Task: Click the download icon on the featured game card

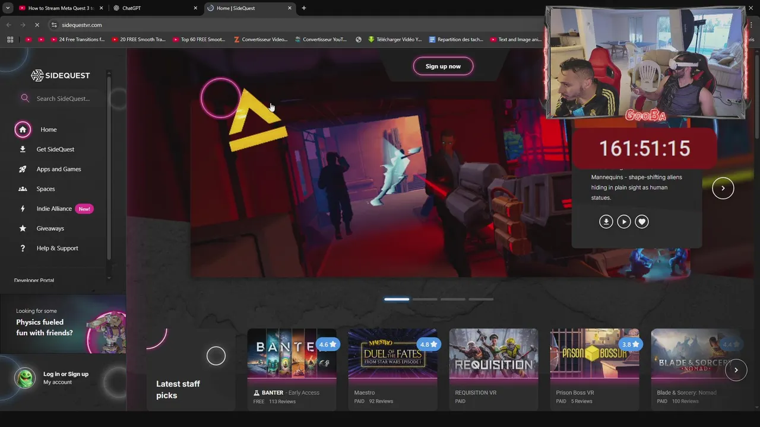Action: [606, 221]
